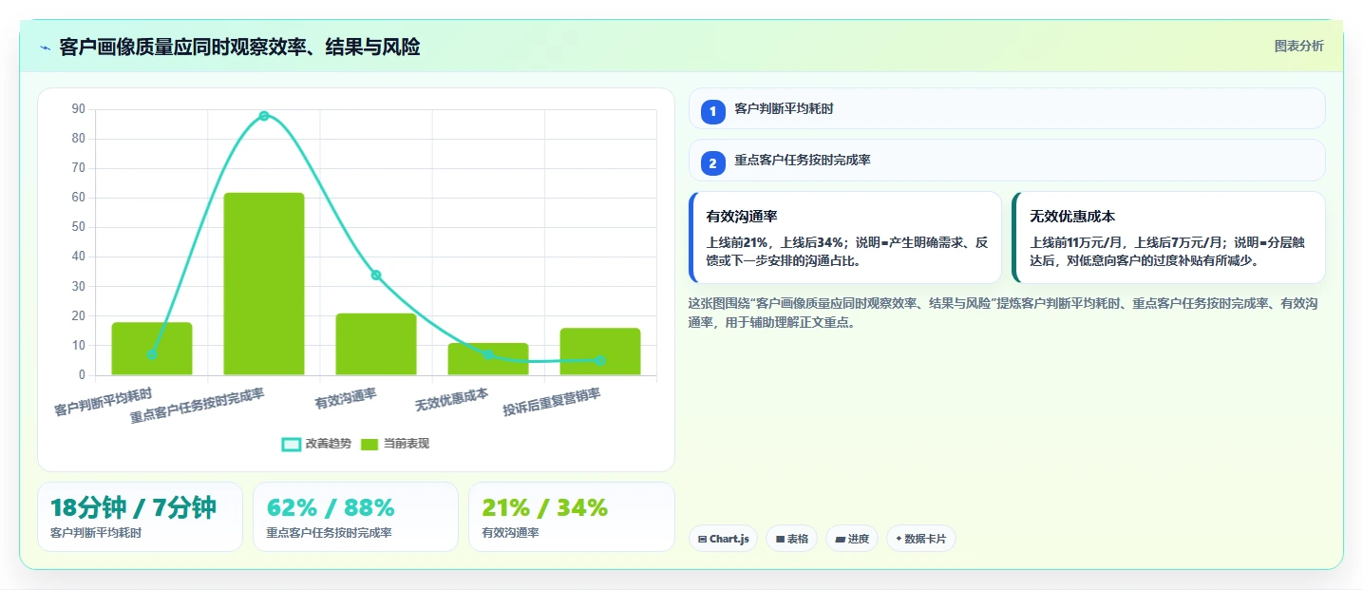Click the lightning icon beside the title
Viewport: 1363px width, 590px height.
click(x=45, y=48)
